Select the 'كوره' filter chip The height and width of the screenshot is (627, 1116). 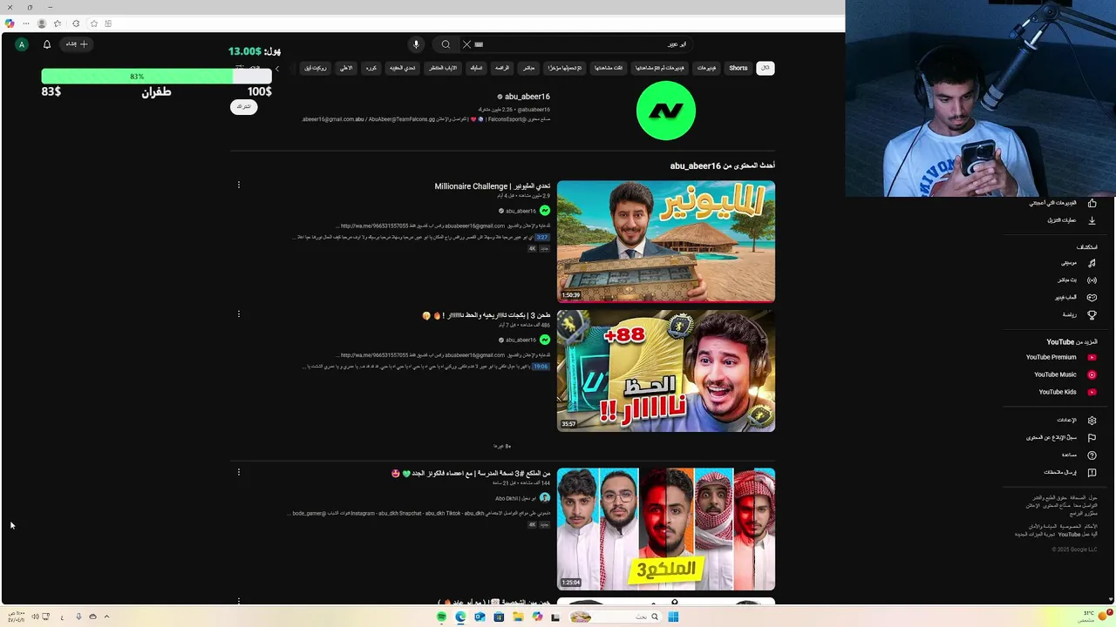(x=371, y=68)
